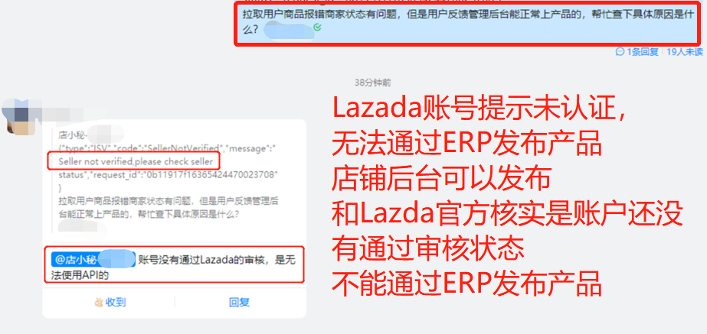Click the 38分钟前 timestamp

[x=373, y=83]
